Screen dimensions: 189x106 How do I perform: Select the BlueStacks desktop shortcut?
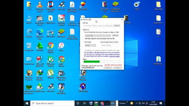pos(61,33)
